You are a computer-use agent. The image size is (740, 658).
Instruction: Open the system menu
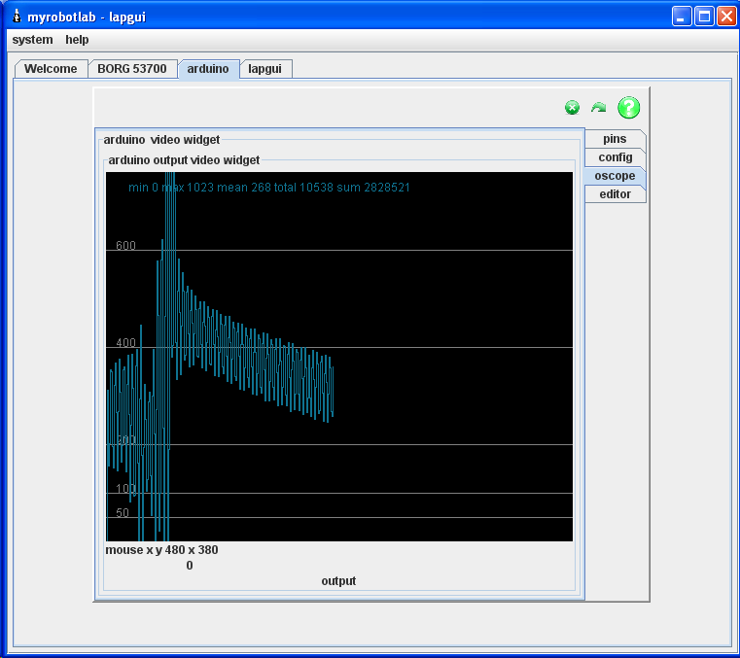[x=32, y=40]
